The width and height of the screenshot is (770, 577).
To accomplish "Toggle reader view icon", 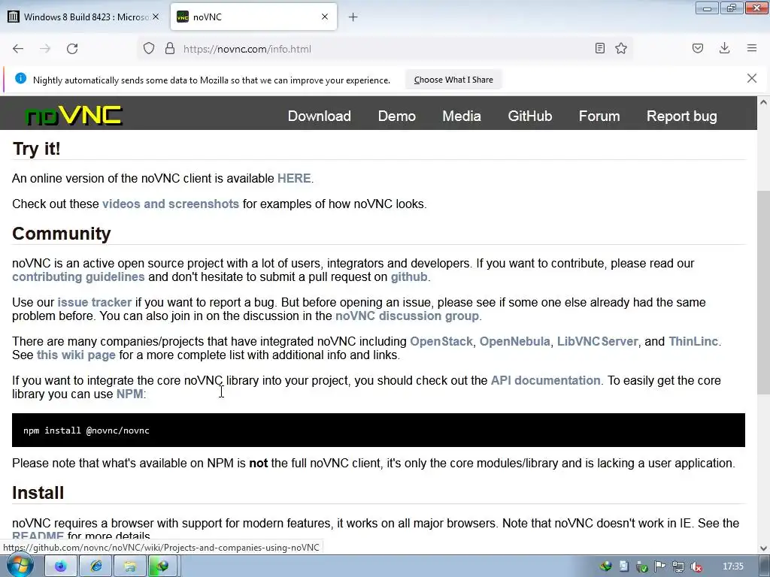I will 599,48.
